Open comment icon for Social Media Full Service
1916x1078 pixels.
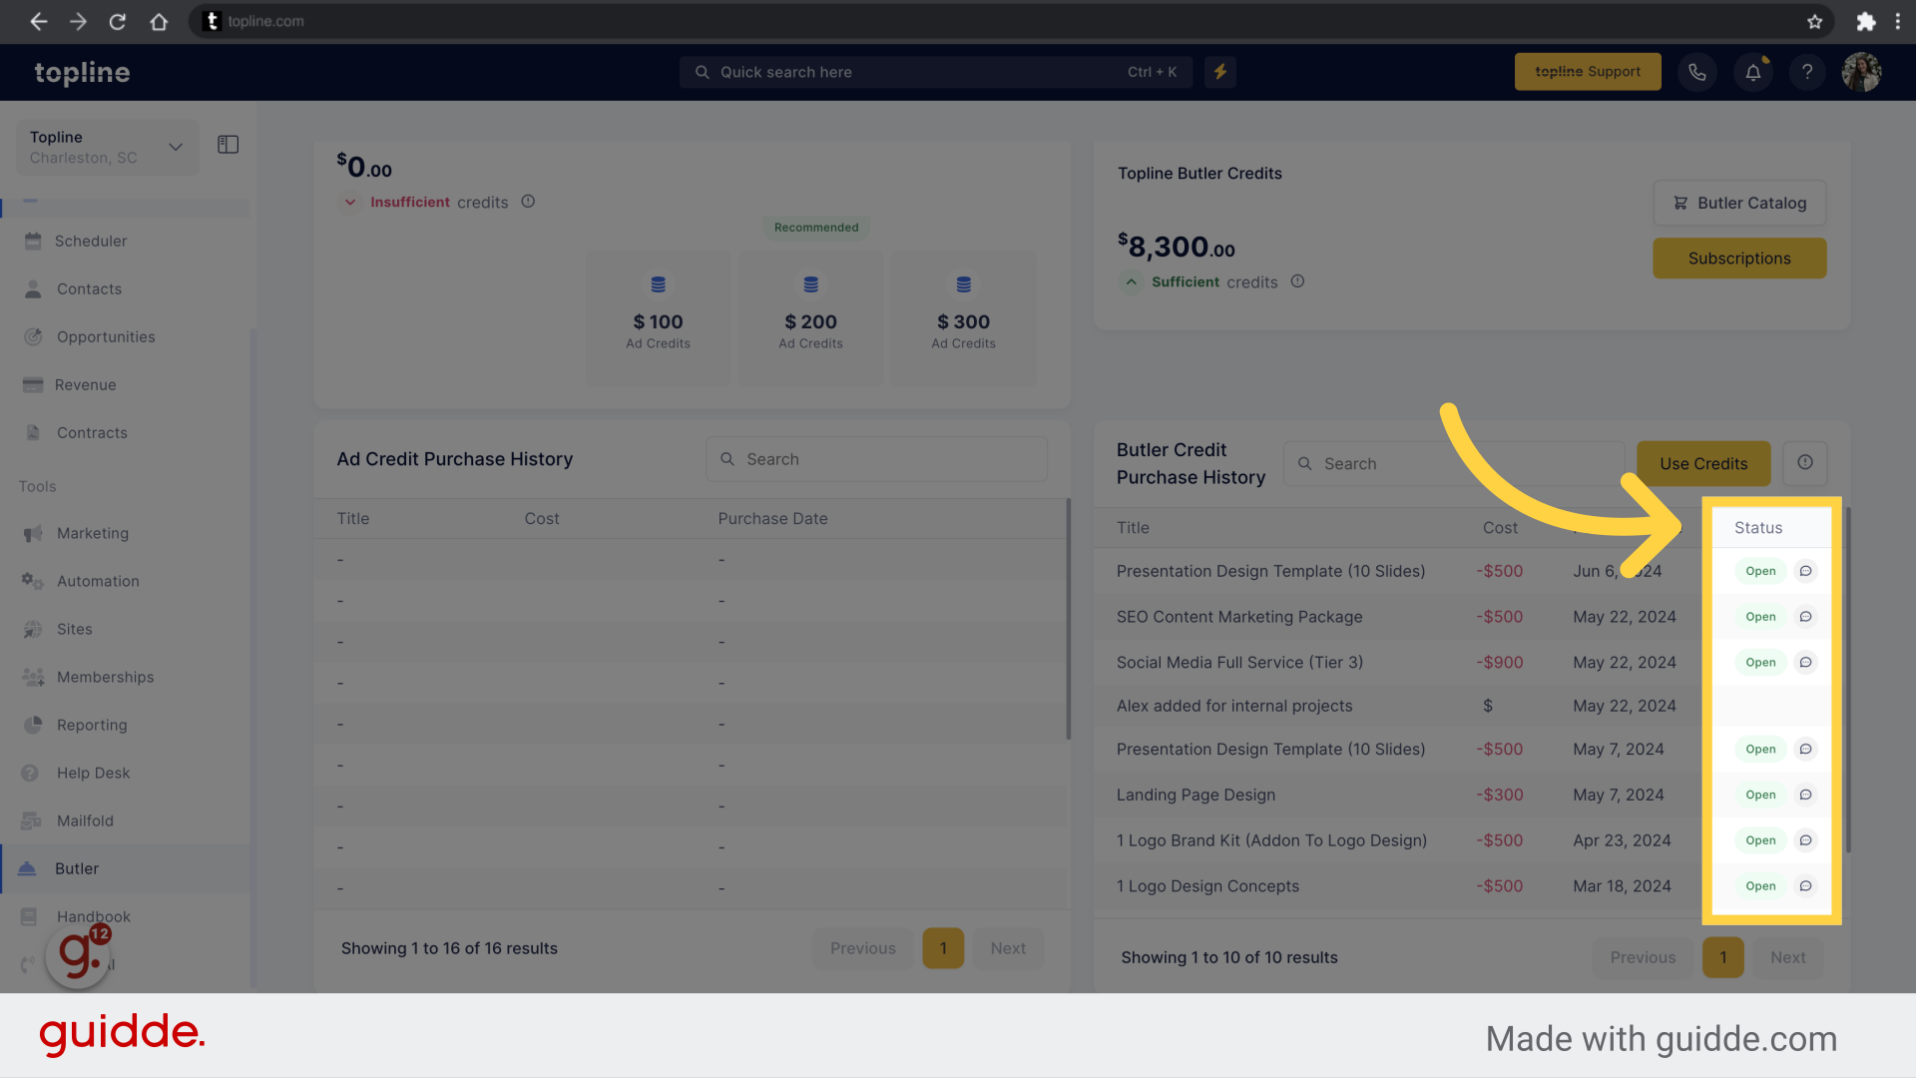point(1805,663)
